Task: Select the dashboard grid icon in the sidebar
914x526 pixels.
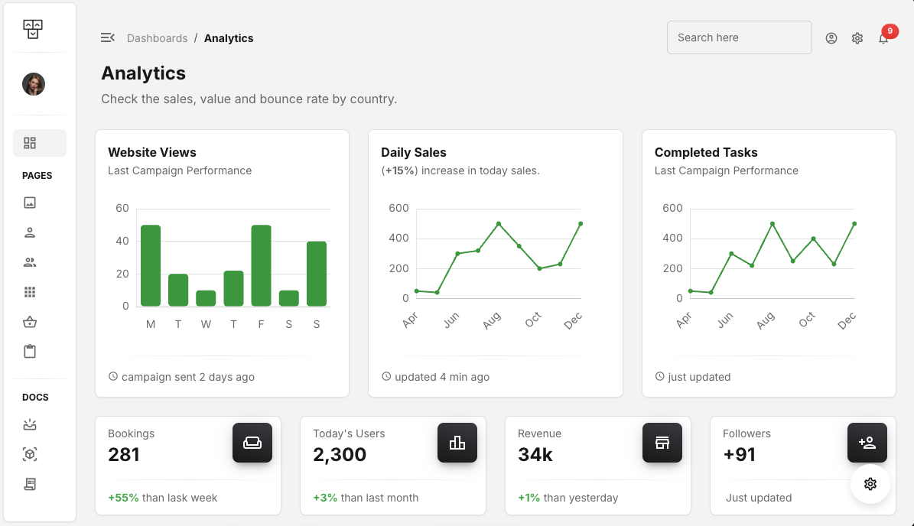Action: 30,143
